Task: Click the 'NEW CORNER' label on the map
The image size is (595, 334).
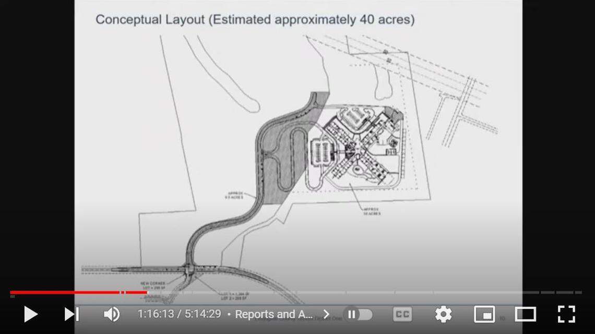Action: pyautogui.click(x=153, y=283)
